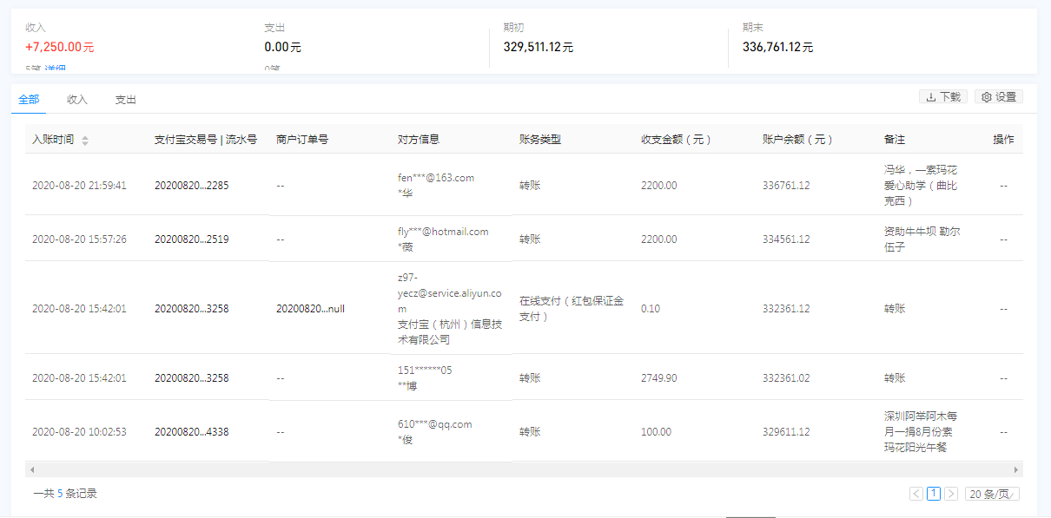Click the 账务类型 column header
The width and height of the screenshot is (1051, 518).
540,140
